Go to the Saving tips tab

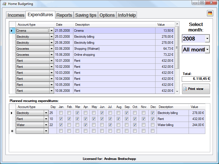pos(86,15)
